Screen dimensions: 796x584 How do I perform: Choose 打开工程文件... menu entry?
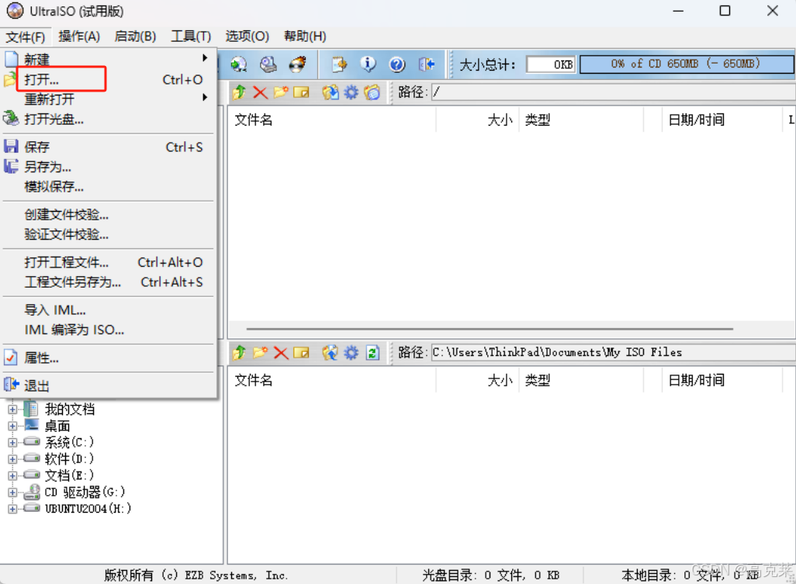108,262
